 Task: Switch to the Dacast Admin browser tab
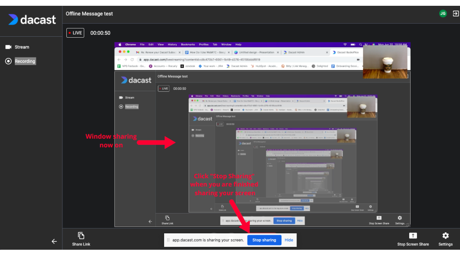pos(306,52)
